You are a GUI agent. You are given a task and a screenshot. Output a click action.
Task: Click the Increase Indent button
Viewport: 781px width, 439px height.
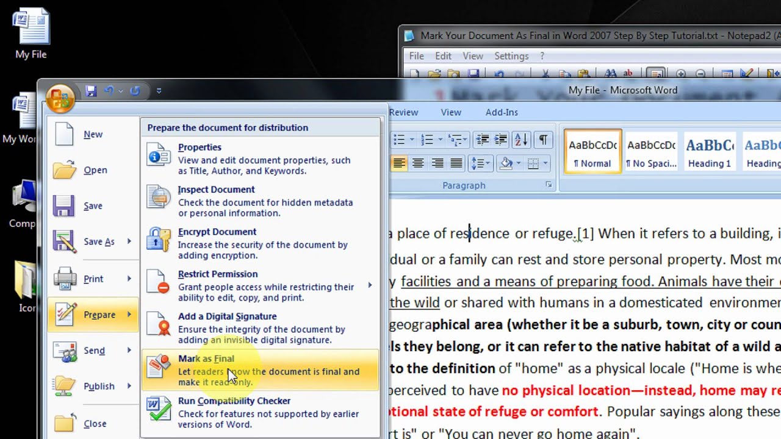tap(501, 140)
